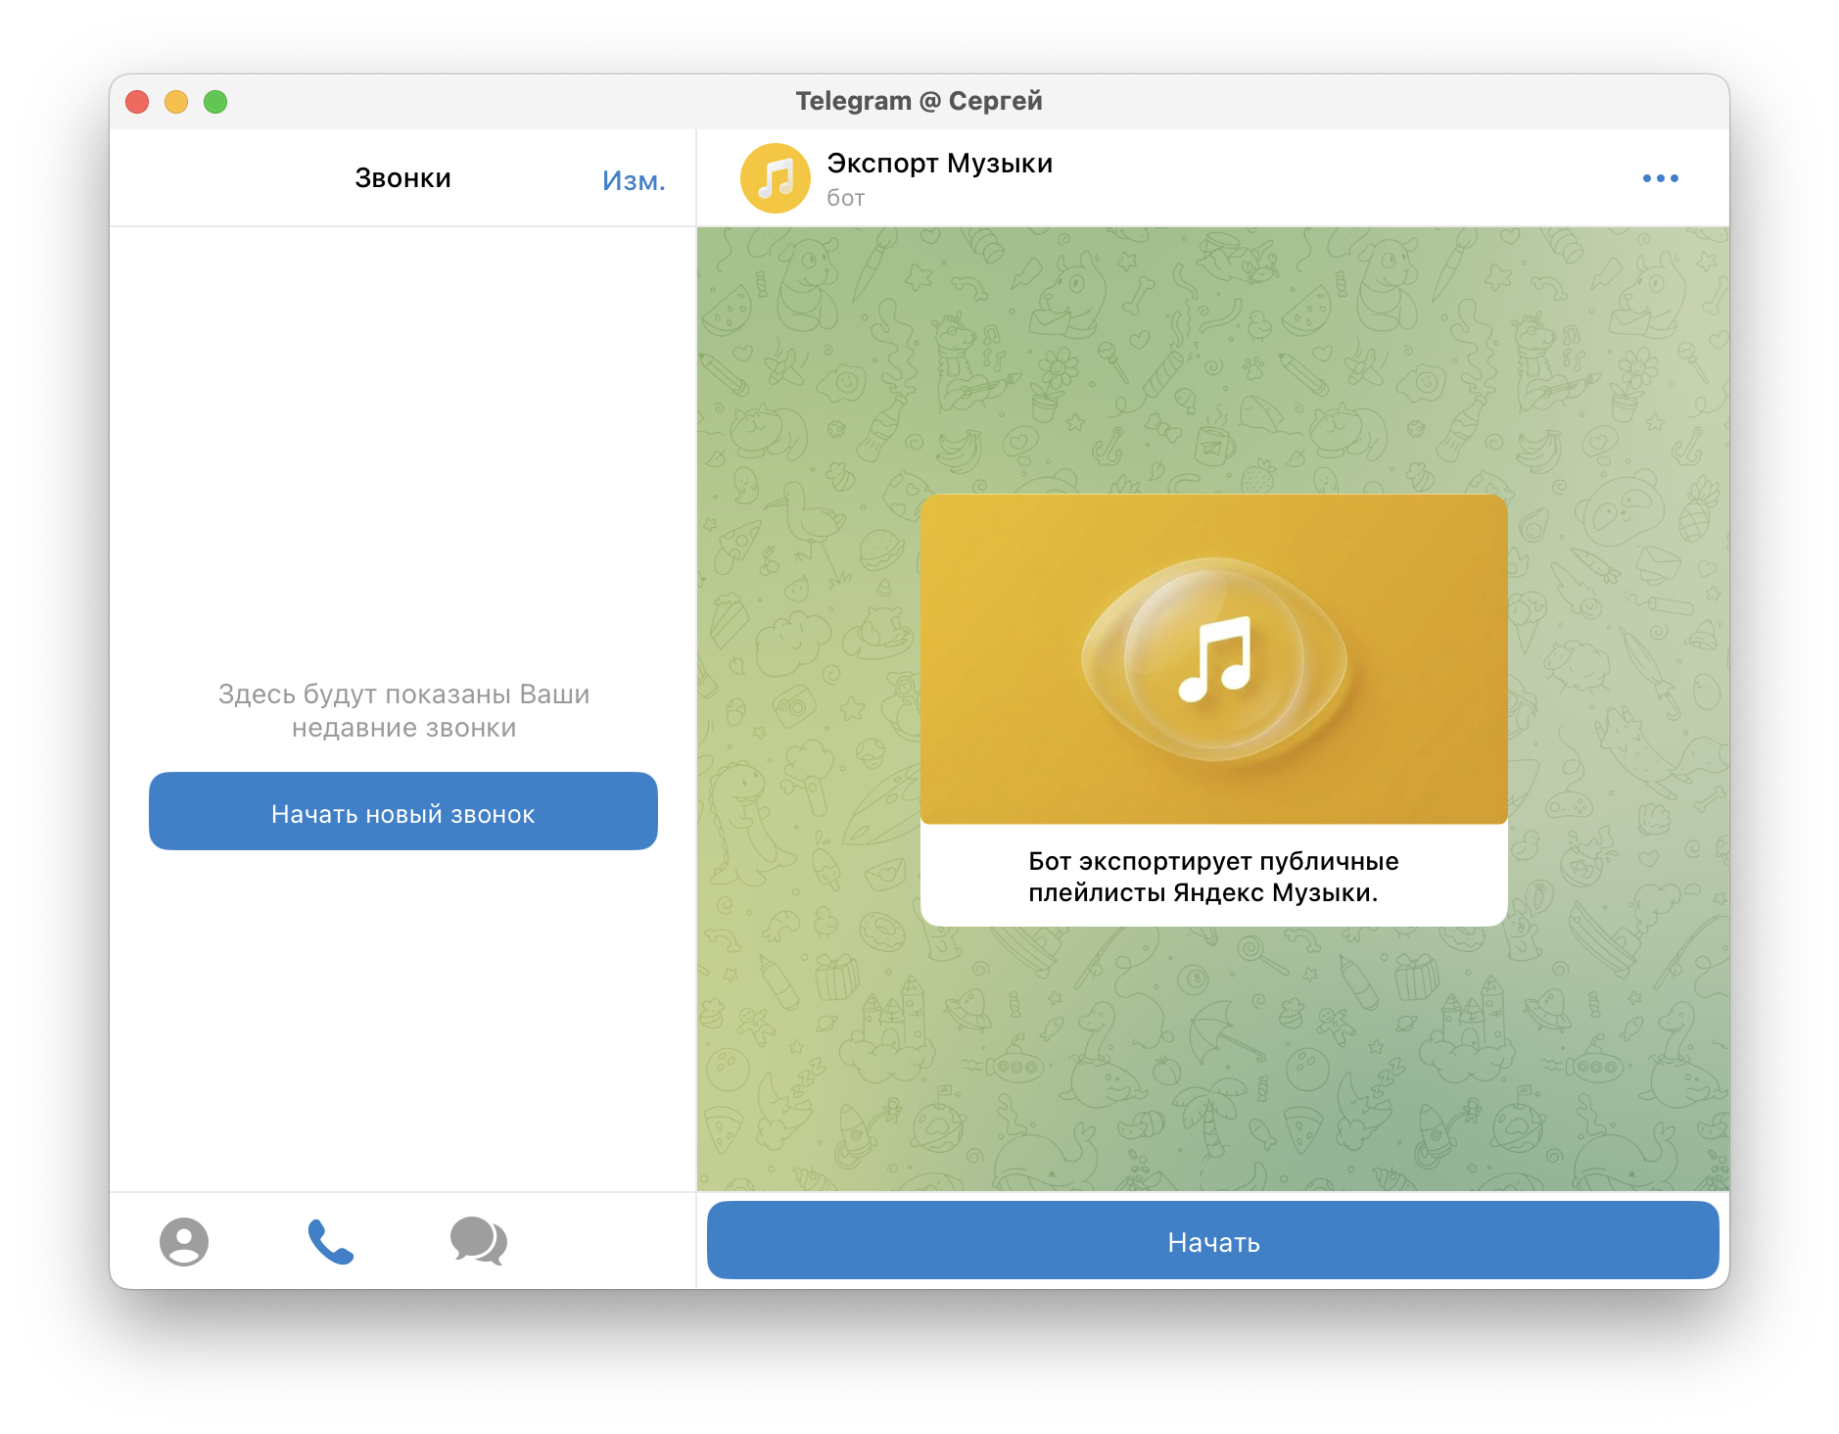This screenshot has width=1839, height=1434.
Task: Click the bot description text about Яндекс Музыки
Action: (1213, 877)
